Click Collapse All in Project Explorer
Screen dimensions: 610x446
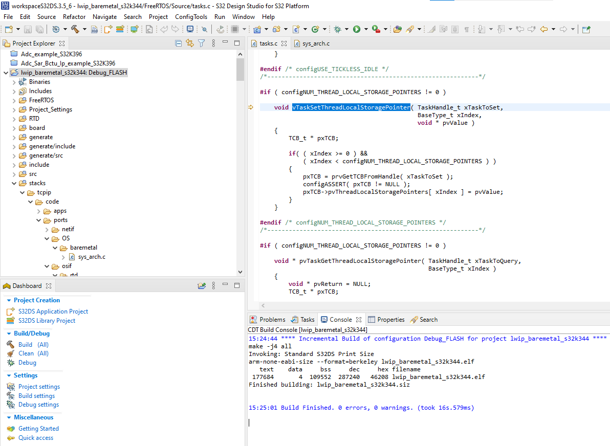click(x=178, y=43)
